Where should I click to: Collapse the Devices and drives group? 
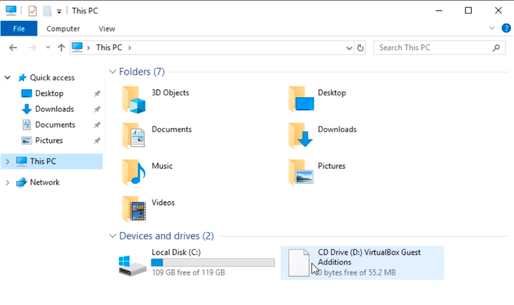point(112,236)
